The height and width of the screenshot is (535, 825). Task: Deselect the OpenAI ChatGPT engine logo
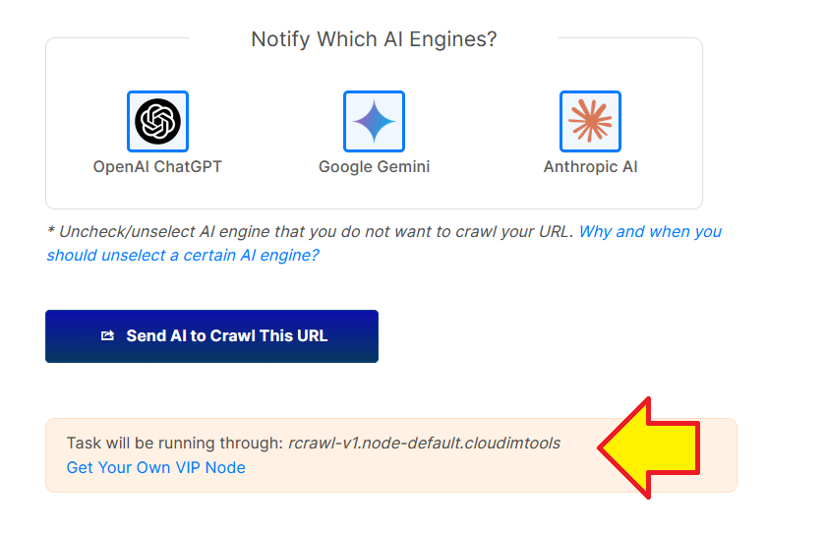click(157, 121)
